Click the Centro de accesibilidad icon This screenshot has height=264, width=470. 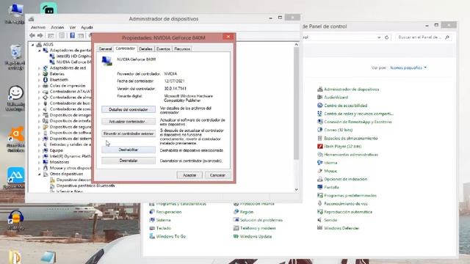[319, 106]
